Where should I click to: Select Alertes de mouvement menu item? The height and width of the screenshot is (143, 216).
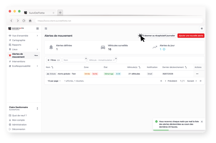click(23, 56)
